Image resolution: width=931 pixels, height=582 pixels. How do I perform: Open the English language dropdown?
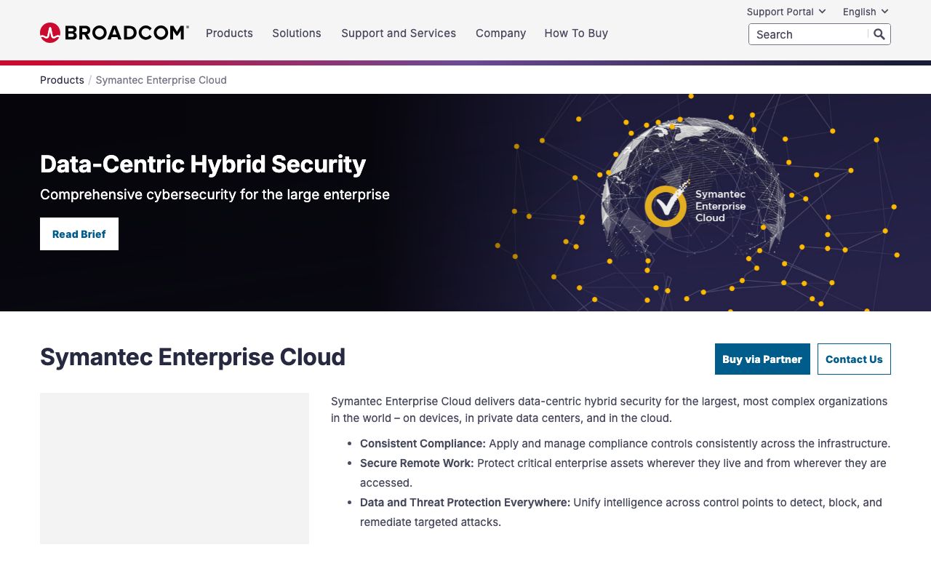click(x=866, y=12)
